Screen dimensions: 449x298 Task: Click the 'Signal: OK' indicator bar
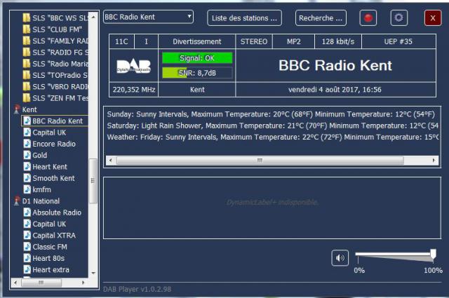(197, 58)
